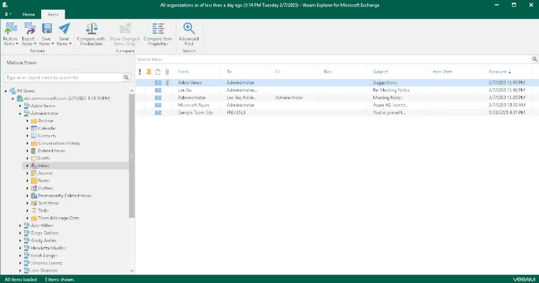This screenshot has width=539, height=283.
Task: Sort by the To column header
Action: (229, 72)
